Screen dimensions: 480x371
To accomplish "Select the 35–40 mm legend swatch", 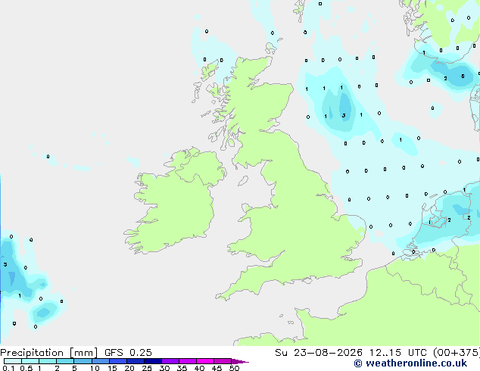I will [188, 361].
